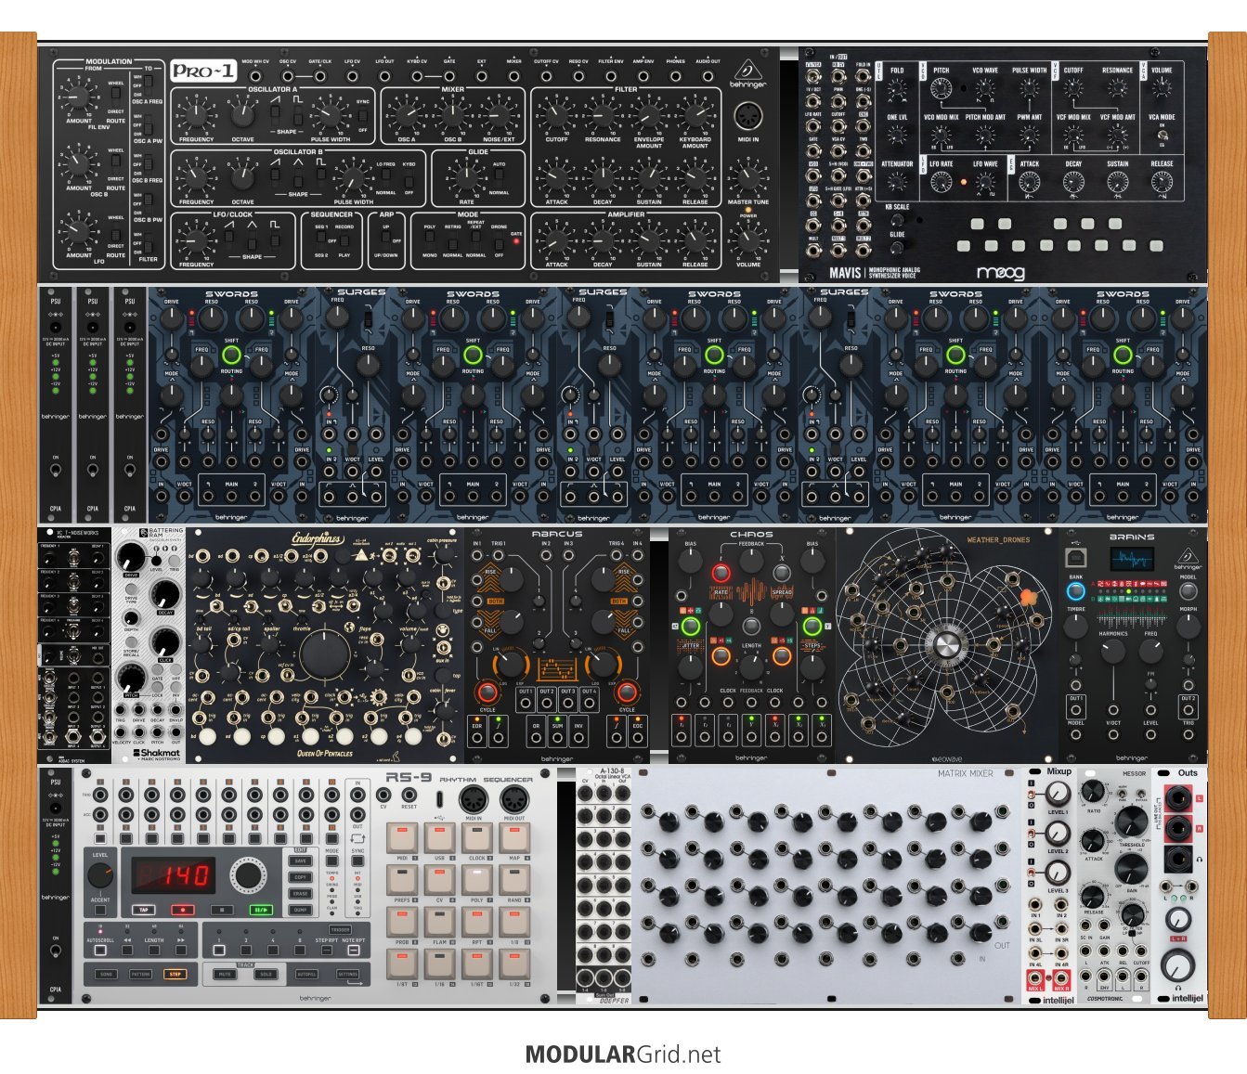1247x1074 pixels.
Task: Click the SYNC button on RS-9
Action: 357,861
